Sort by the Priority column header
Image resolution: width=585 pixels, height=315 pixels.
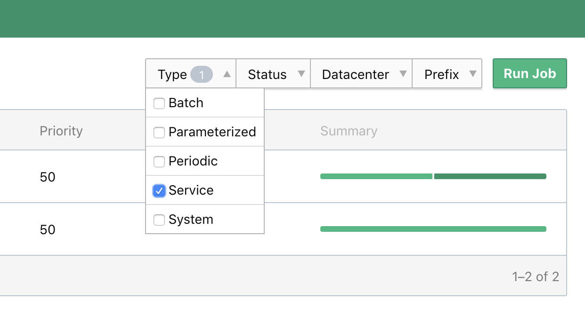pos(61,131)
